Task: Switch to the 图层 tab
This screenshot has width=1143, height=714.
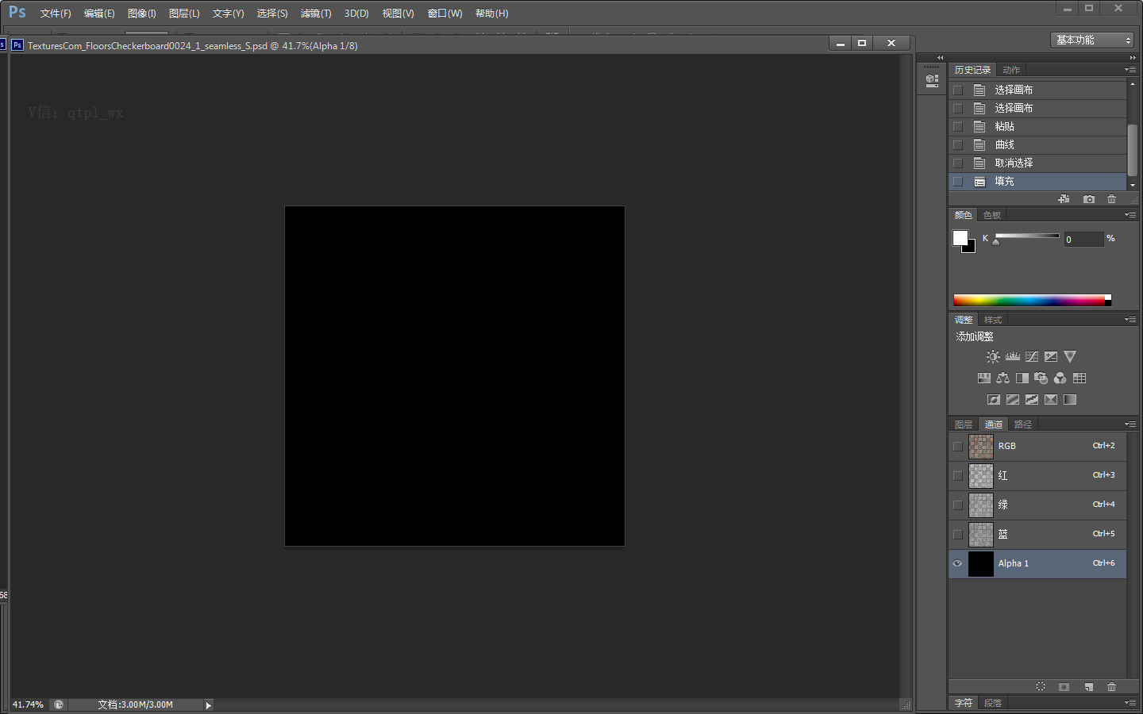Action: point(964,424)
